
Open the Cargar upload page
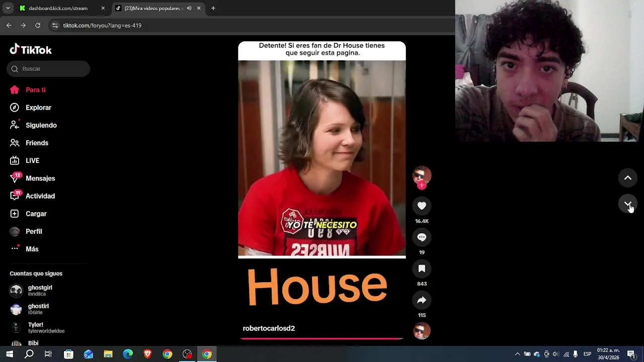click(29, 214)
